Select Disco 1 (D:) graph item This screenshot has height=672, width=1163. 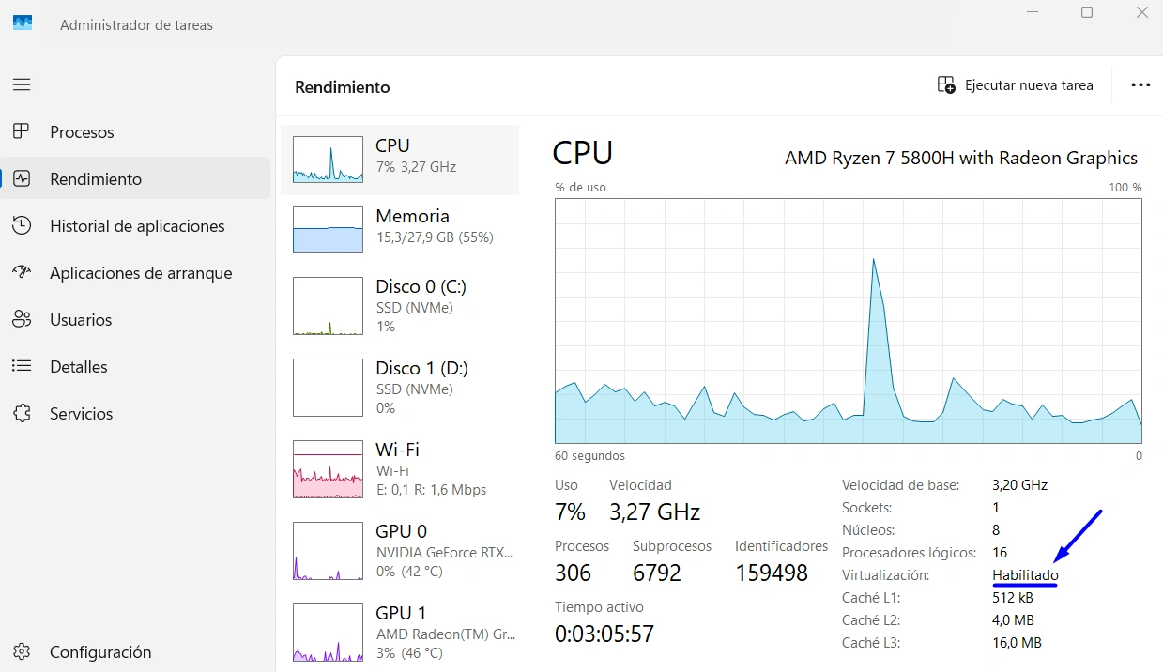(x=400, y=388)
